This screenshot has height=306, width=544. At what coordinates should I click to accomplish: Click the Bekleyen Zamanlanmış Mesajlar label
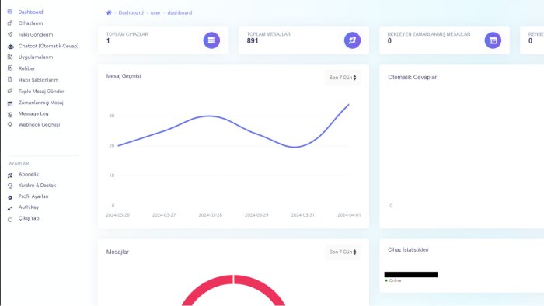click(x=429, y=34)
